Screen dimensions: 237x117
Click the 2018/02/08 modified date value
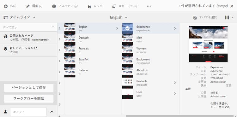pos(216,78)
